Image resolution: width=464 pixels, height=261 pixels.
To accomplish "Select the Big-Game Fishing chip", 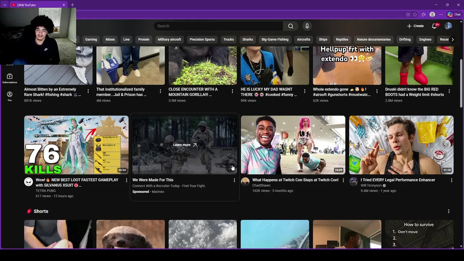I will click(x=275, y=40).
